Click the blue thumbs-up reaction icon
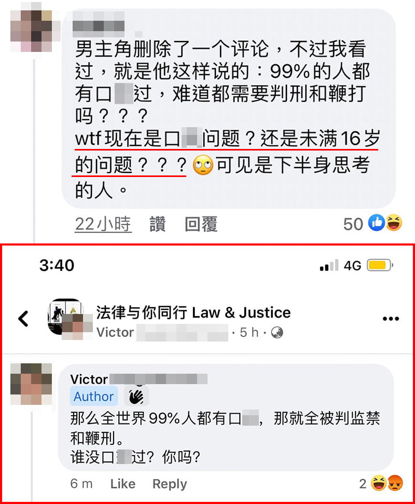 pyautogui.click(x=377, y=223)
